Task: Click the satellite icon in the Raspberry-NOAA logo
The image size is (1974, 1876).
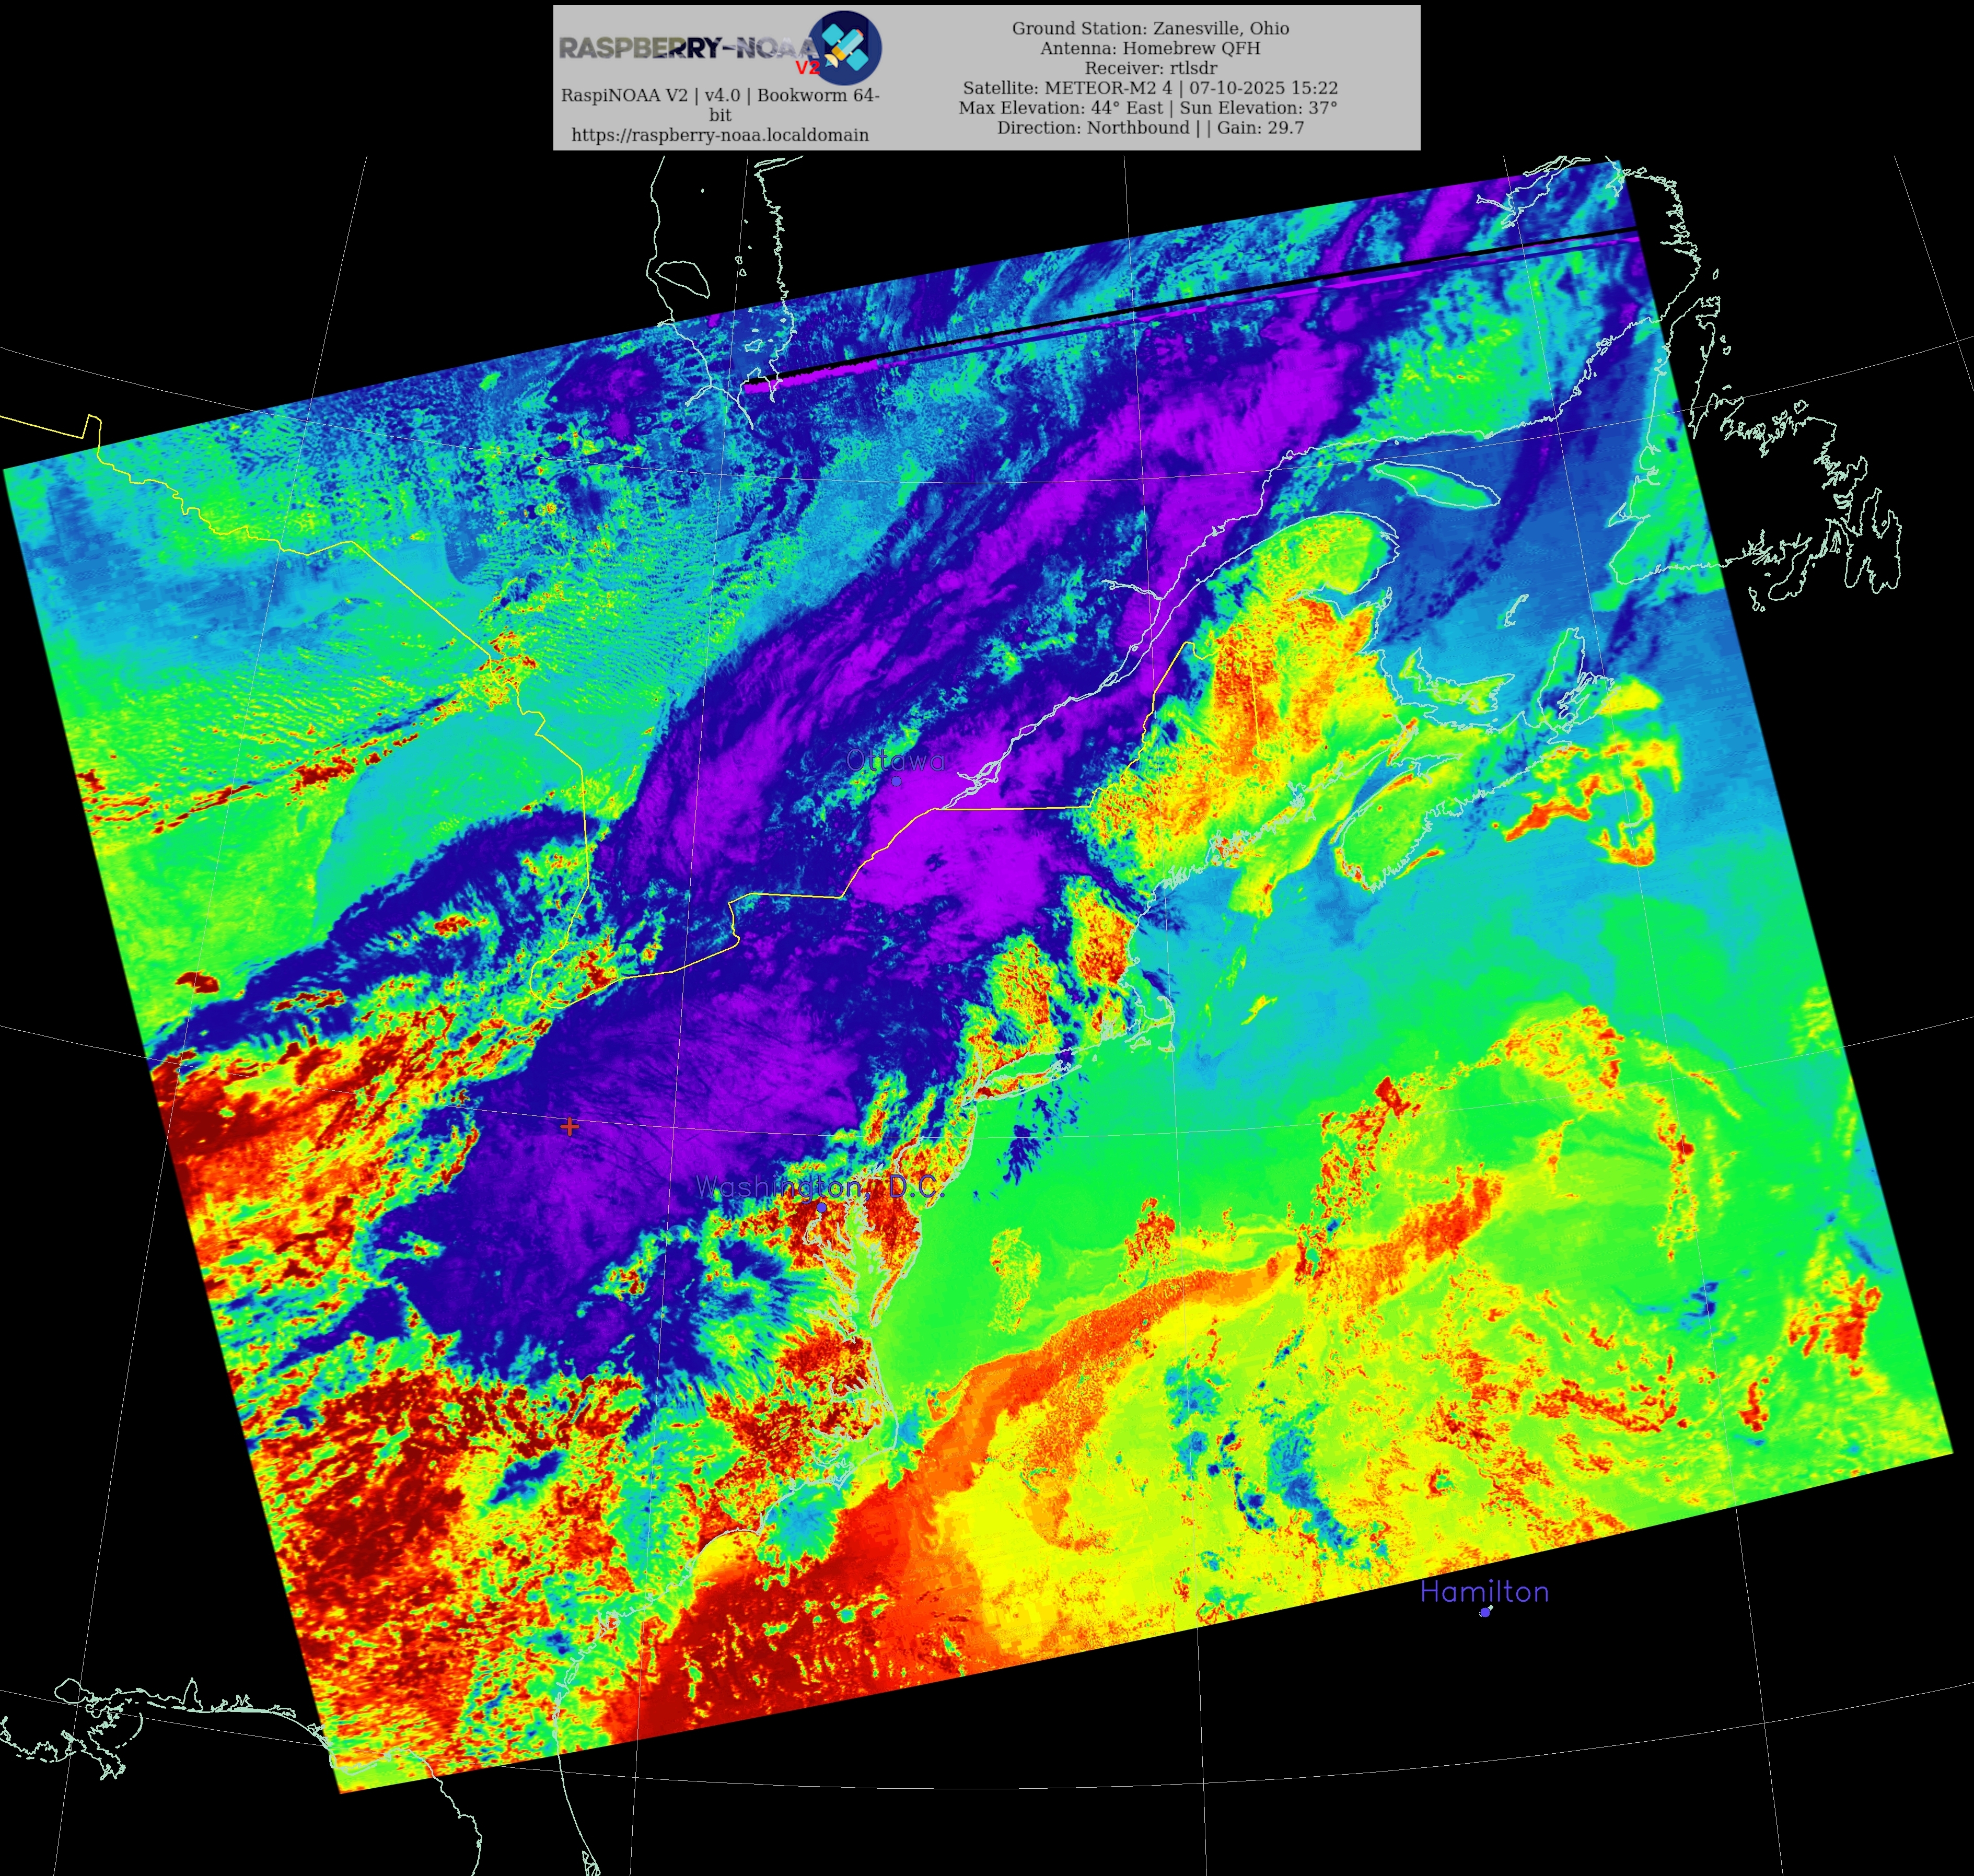Action: pyautogui.click(x=845, y=47)
